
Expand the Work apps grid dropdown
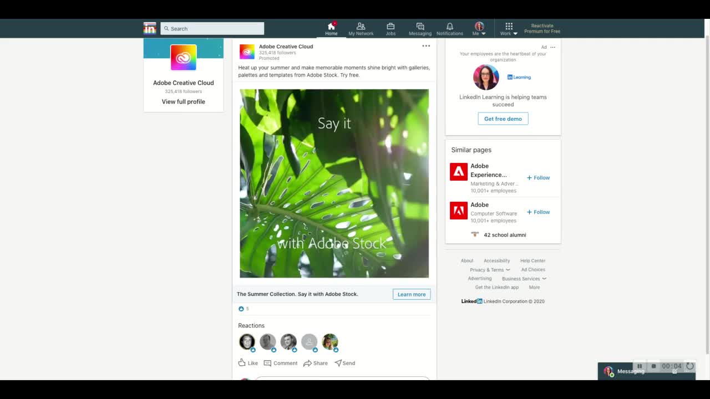(509, 29)
